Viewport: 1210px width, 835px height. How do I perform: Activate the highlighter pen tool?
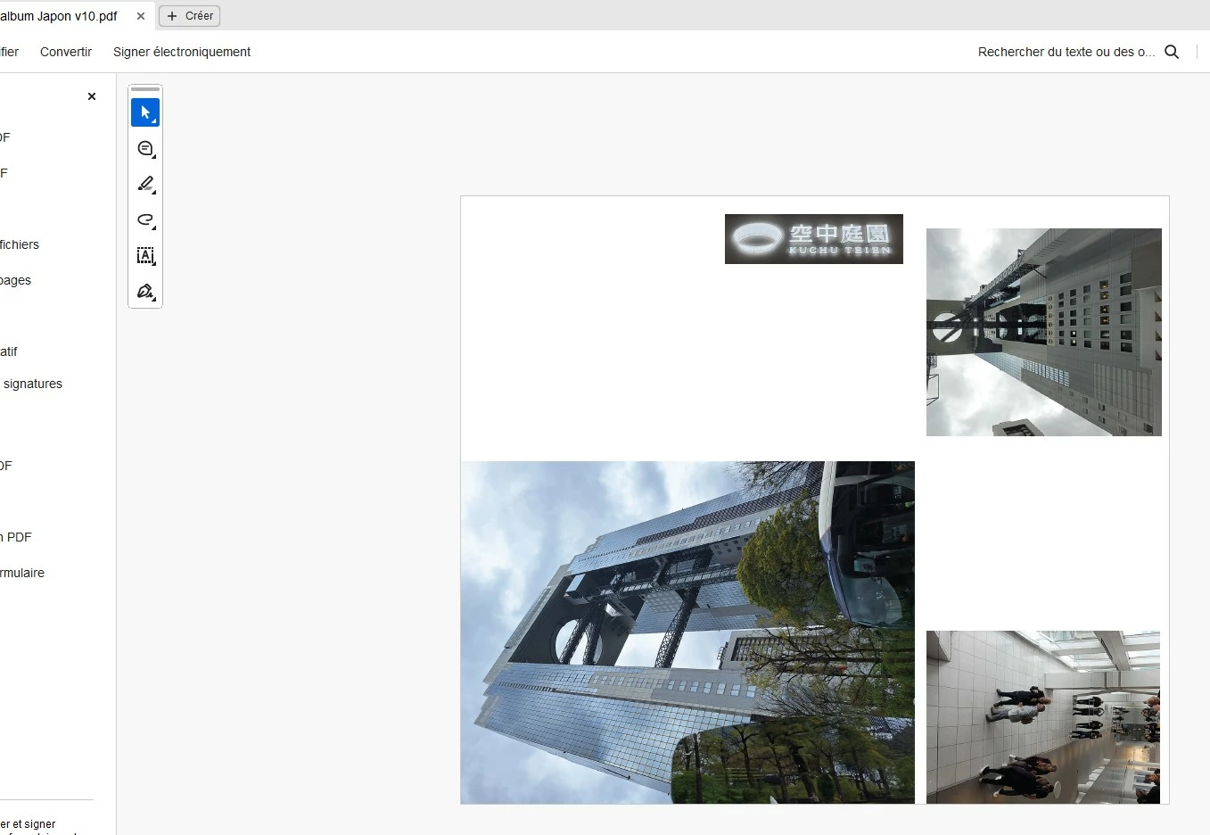(x=145, y=185)
